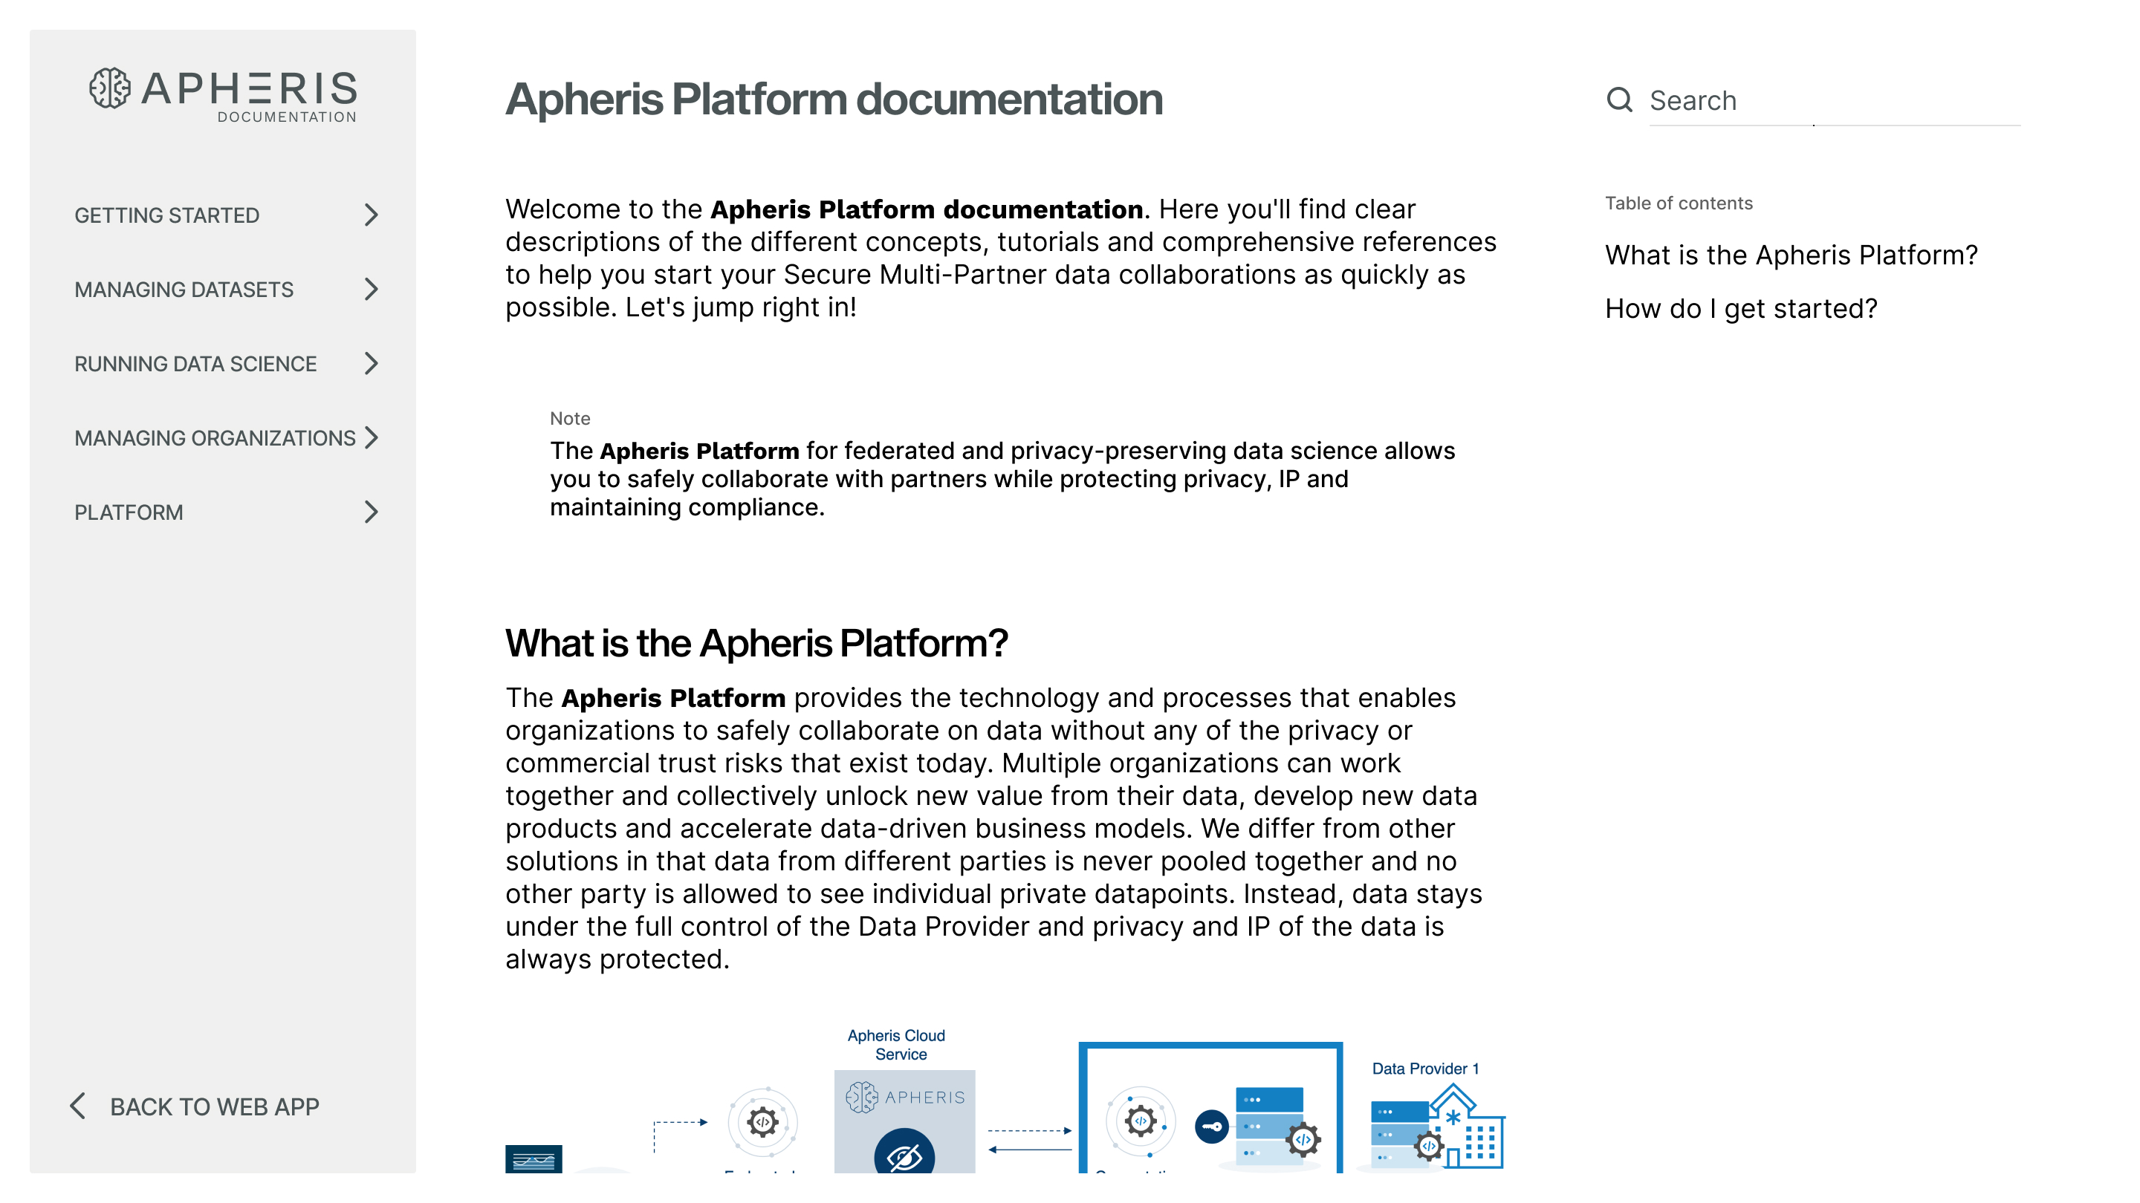
Task: Click the back arrow chevron next to BACK TO WEB APP
Action: (77, 1106)
